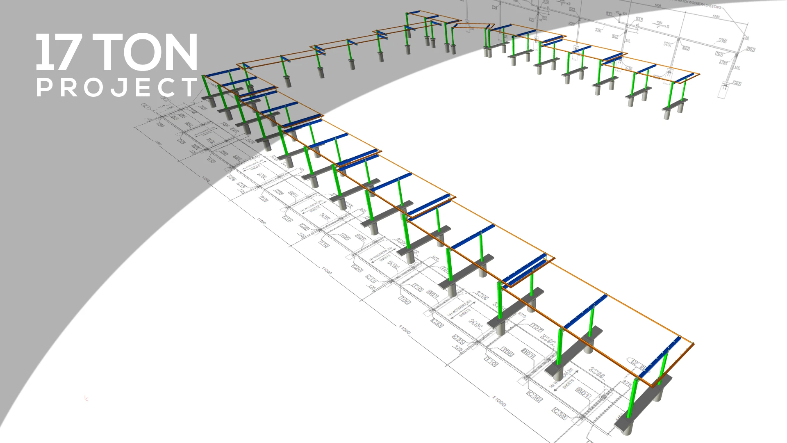Click the C37 tag near green column
787x443 pixels.
548,339
